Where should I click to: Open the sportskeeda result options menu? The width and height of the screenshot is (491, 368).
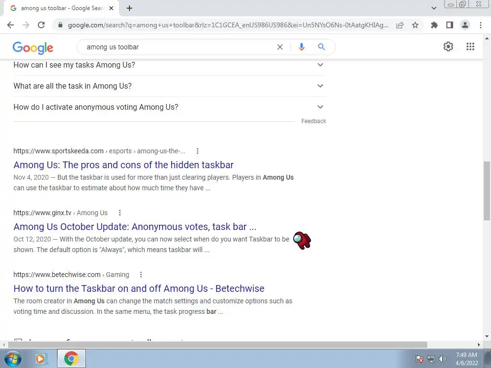[197, 151]
